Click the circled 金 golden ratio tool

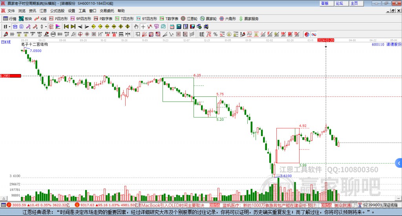(229, 34)
